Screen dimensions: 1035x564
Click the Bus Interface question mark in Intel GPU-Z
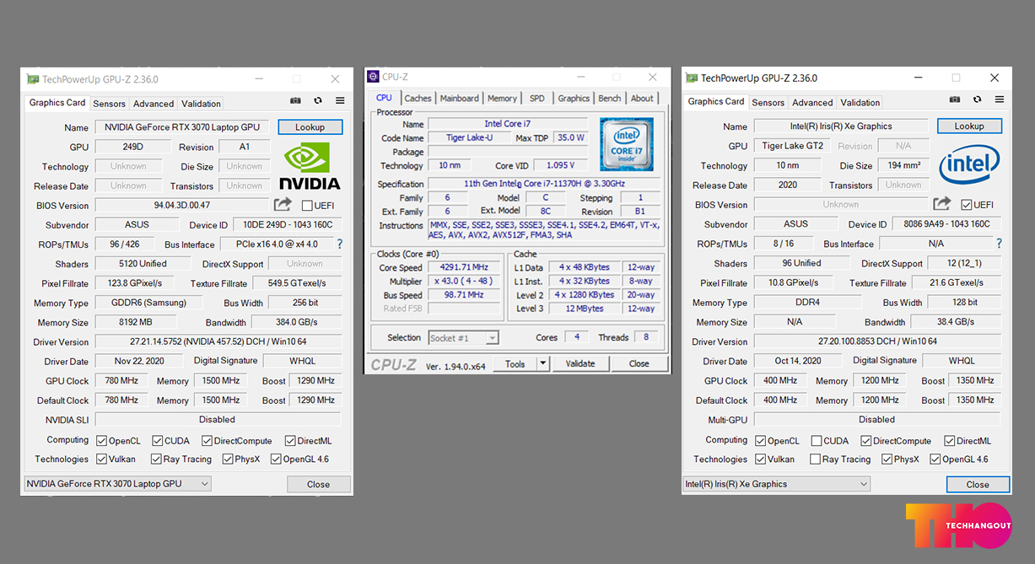(999, 244)
